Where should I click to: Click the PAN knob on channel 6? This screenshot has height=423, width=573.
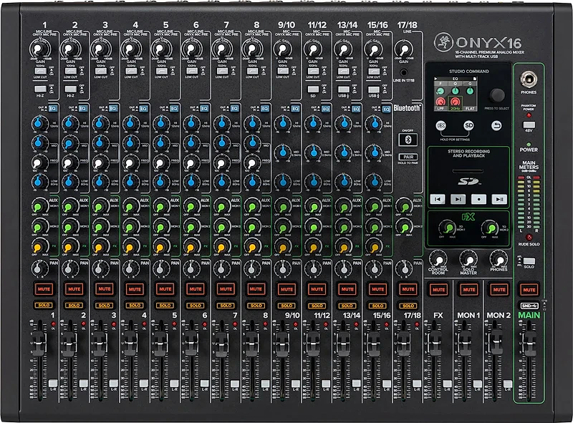pos(191,268)
